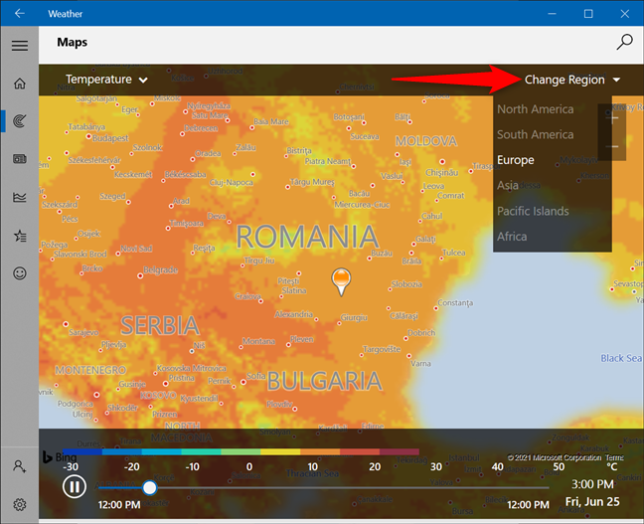Click the Budapest city label
This screenshot has width=644, height=524.
(110, 138)
